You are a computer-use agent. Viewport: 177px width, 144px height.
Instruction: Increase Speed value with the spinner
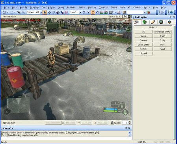click(x=129, y=122)
